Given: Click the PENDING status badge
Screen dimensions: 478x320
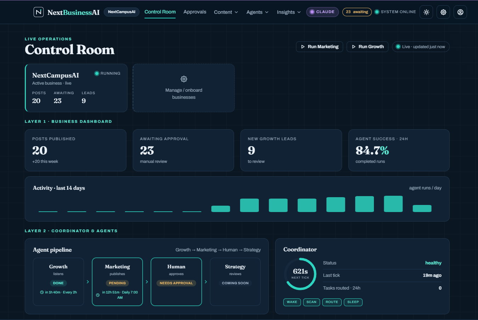Looking at the screenshot, I should pos(117,283).
